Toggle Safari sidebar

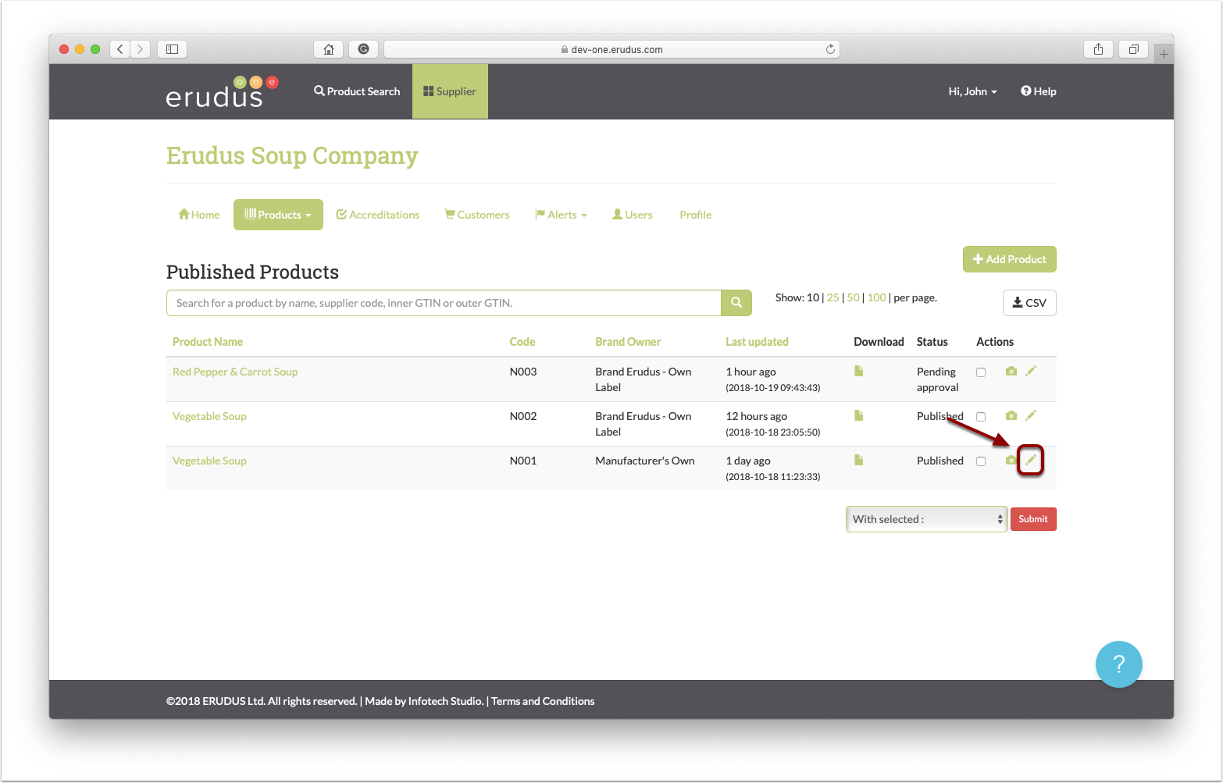click(x=172, y=49)
